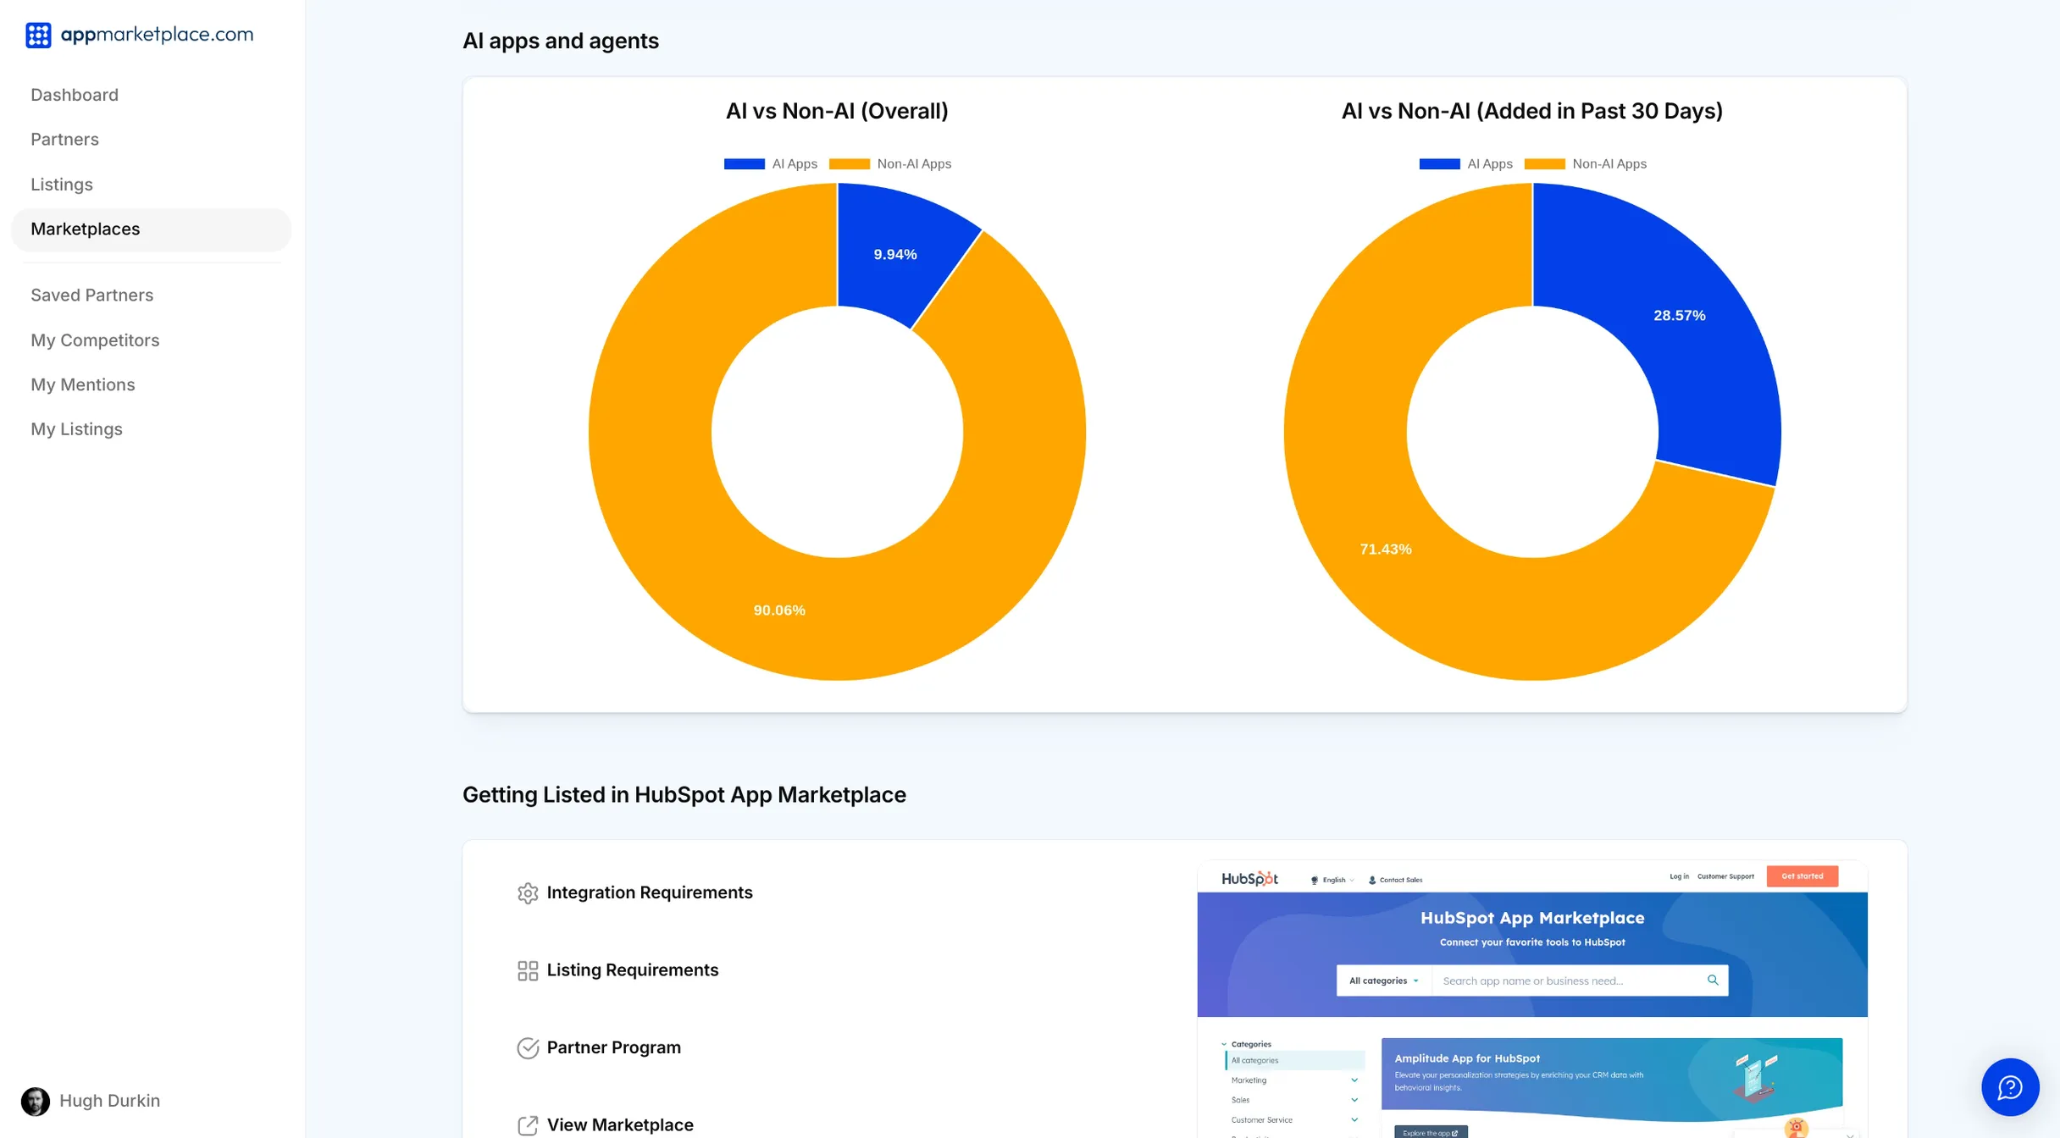Click the Partners sidebar icon

[64, 139]
